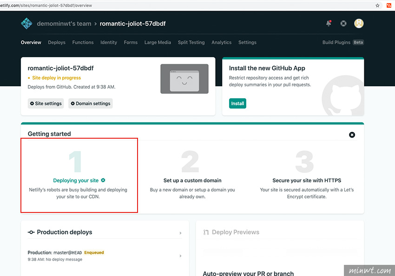View the Analytics tab
Viewport: 395px width, 276px height.
click(221, 43)
